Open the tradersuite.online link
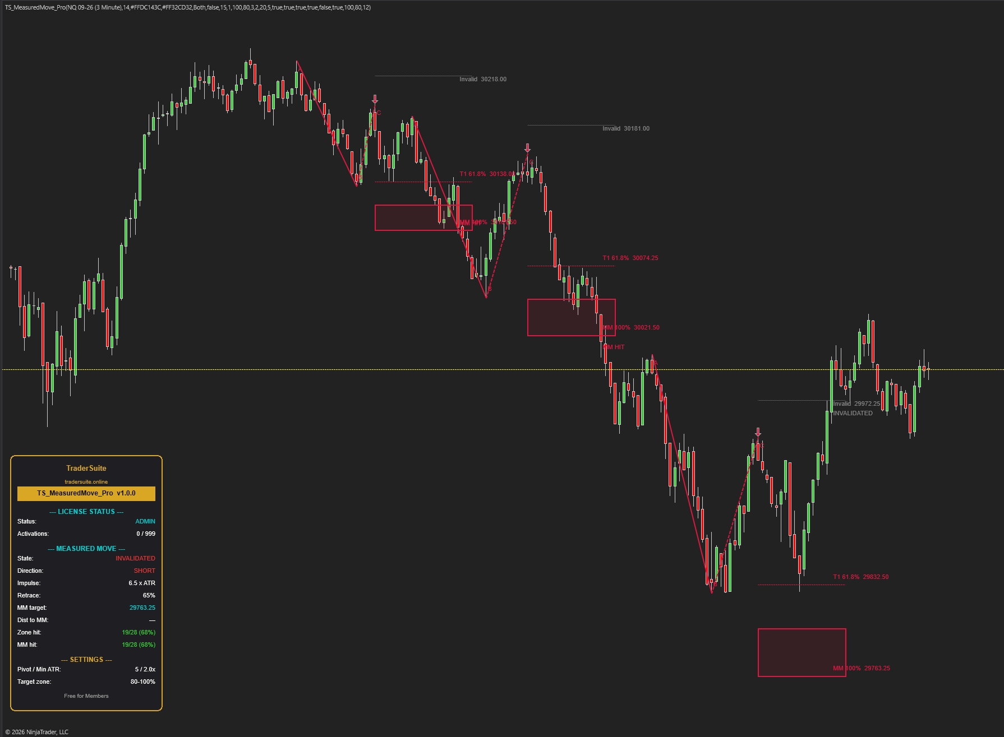 [86, 481]
